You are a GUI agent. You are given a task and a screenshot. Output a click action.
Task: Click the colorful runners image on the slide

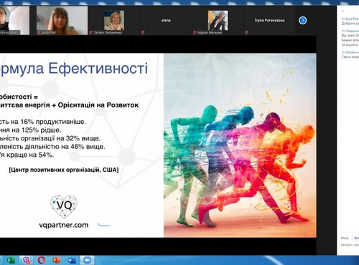pyautogui.click(x=240, y=145)
